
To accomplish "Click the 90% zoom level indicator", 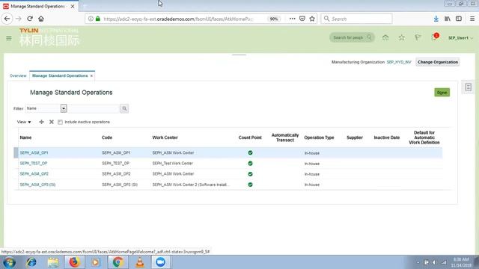I will [274, 19].
